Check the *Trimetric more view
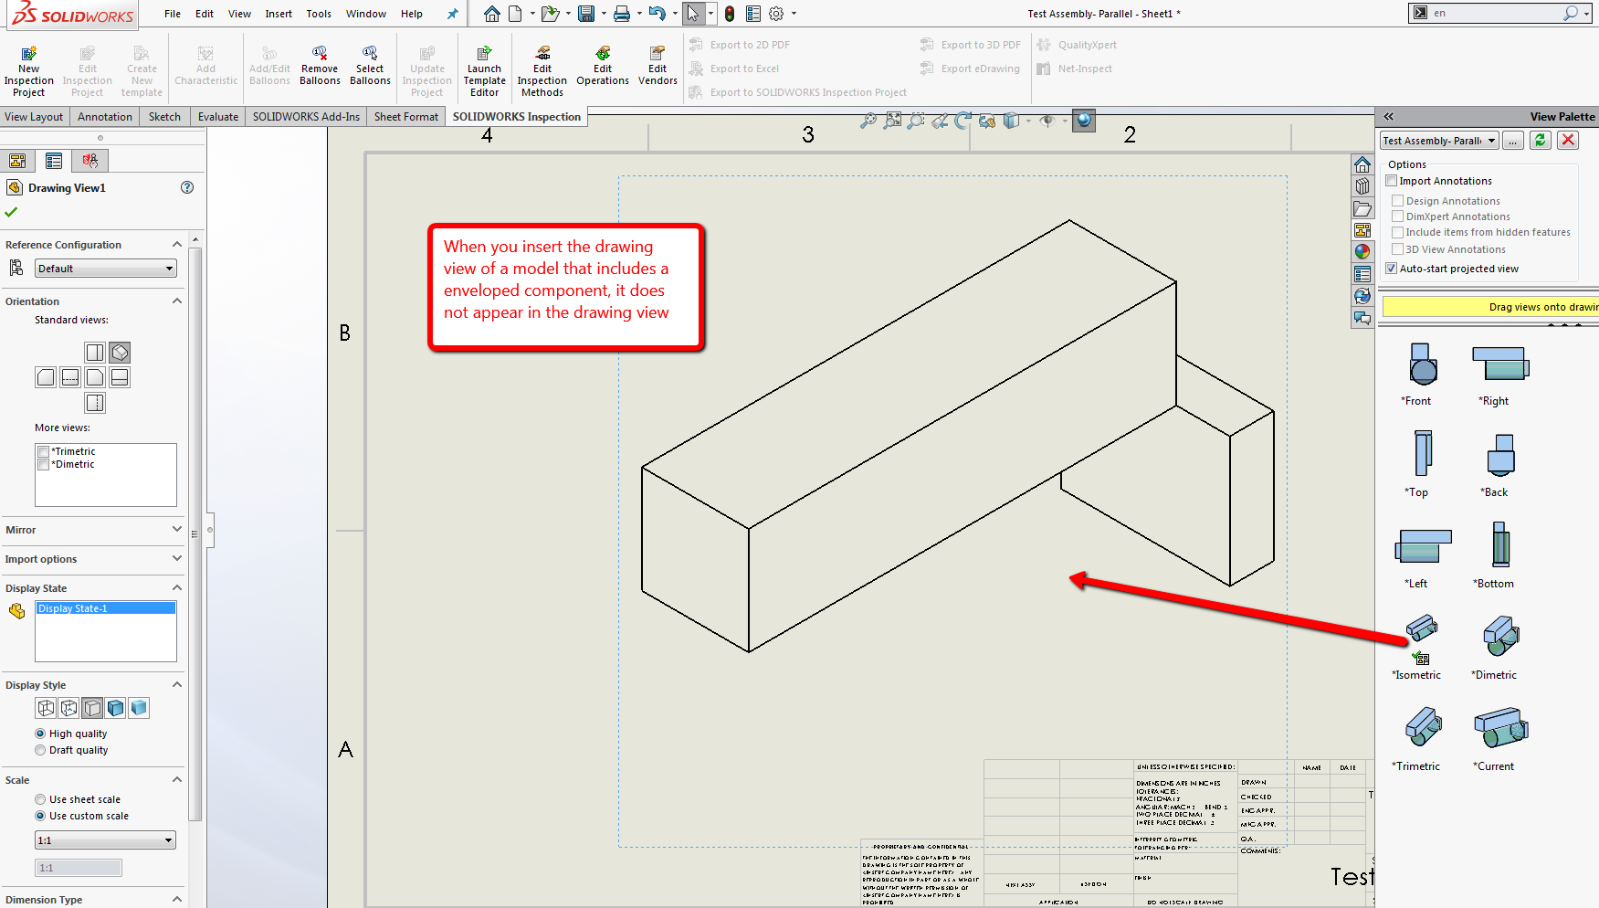 [43, 451]
